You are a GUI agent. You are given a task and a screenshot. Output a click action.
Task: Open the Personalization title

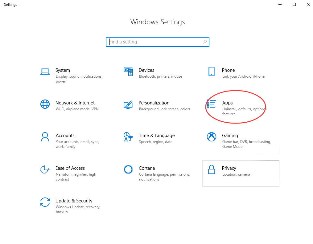click(x=154, y=103)
